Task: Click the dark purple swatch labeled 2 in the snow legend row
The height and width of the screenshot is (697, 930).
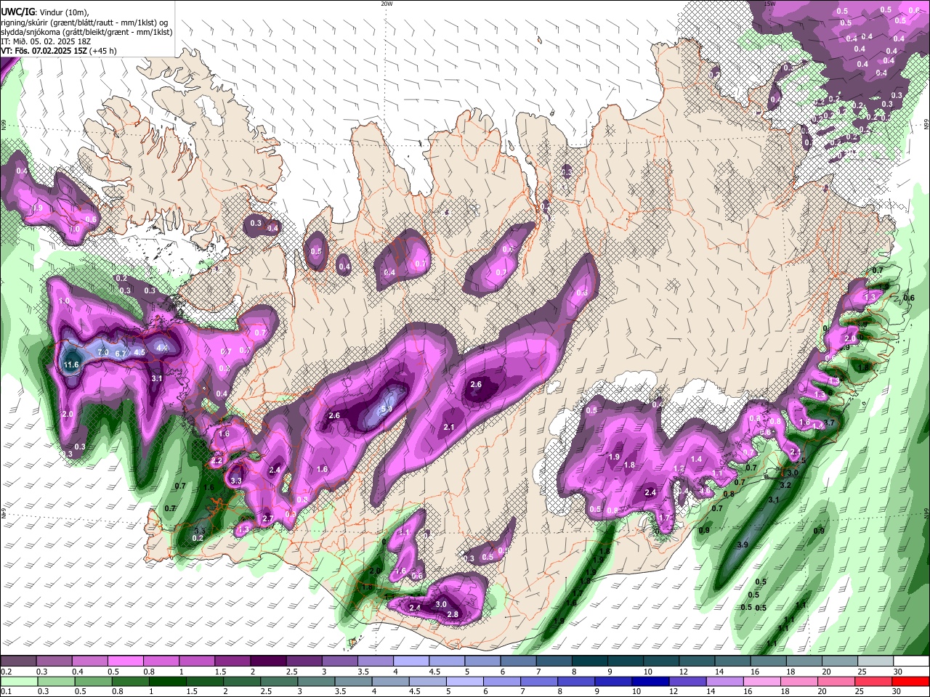Action: point(268,661)
